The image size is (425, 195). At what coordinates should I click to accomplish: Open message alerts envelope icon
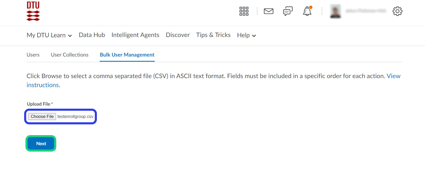[269, 11]
